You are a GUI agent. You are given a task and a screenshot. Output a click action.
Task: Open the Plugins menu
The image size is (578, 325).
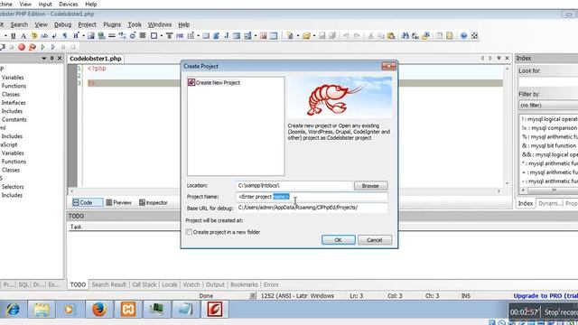pos(112,24)
